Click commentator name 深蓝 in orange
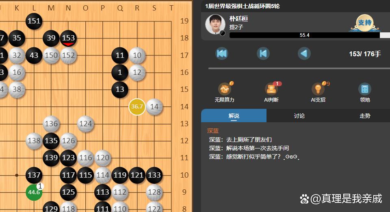Screen dimensions: 390x212 click(x=213, y=131)
